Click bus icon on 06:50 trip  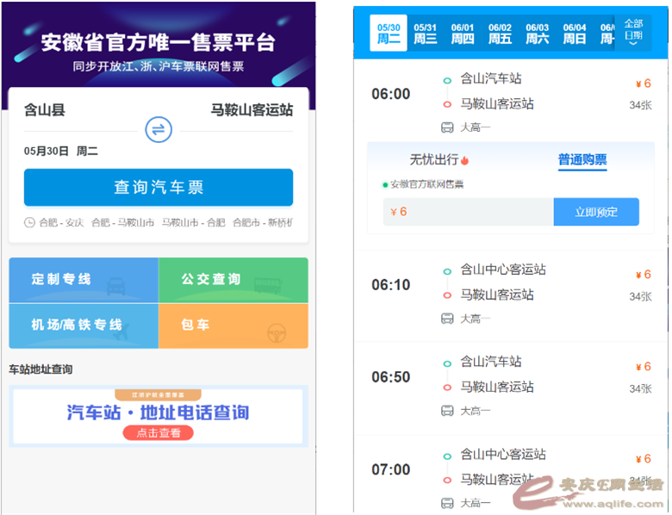[x=447, y=411]
